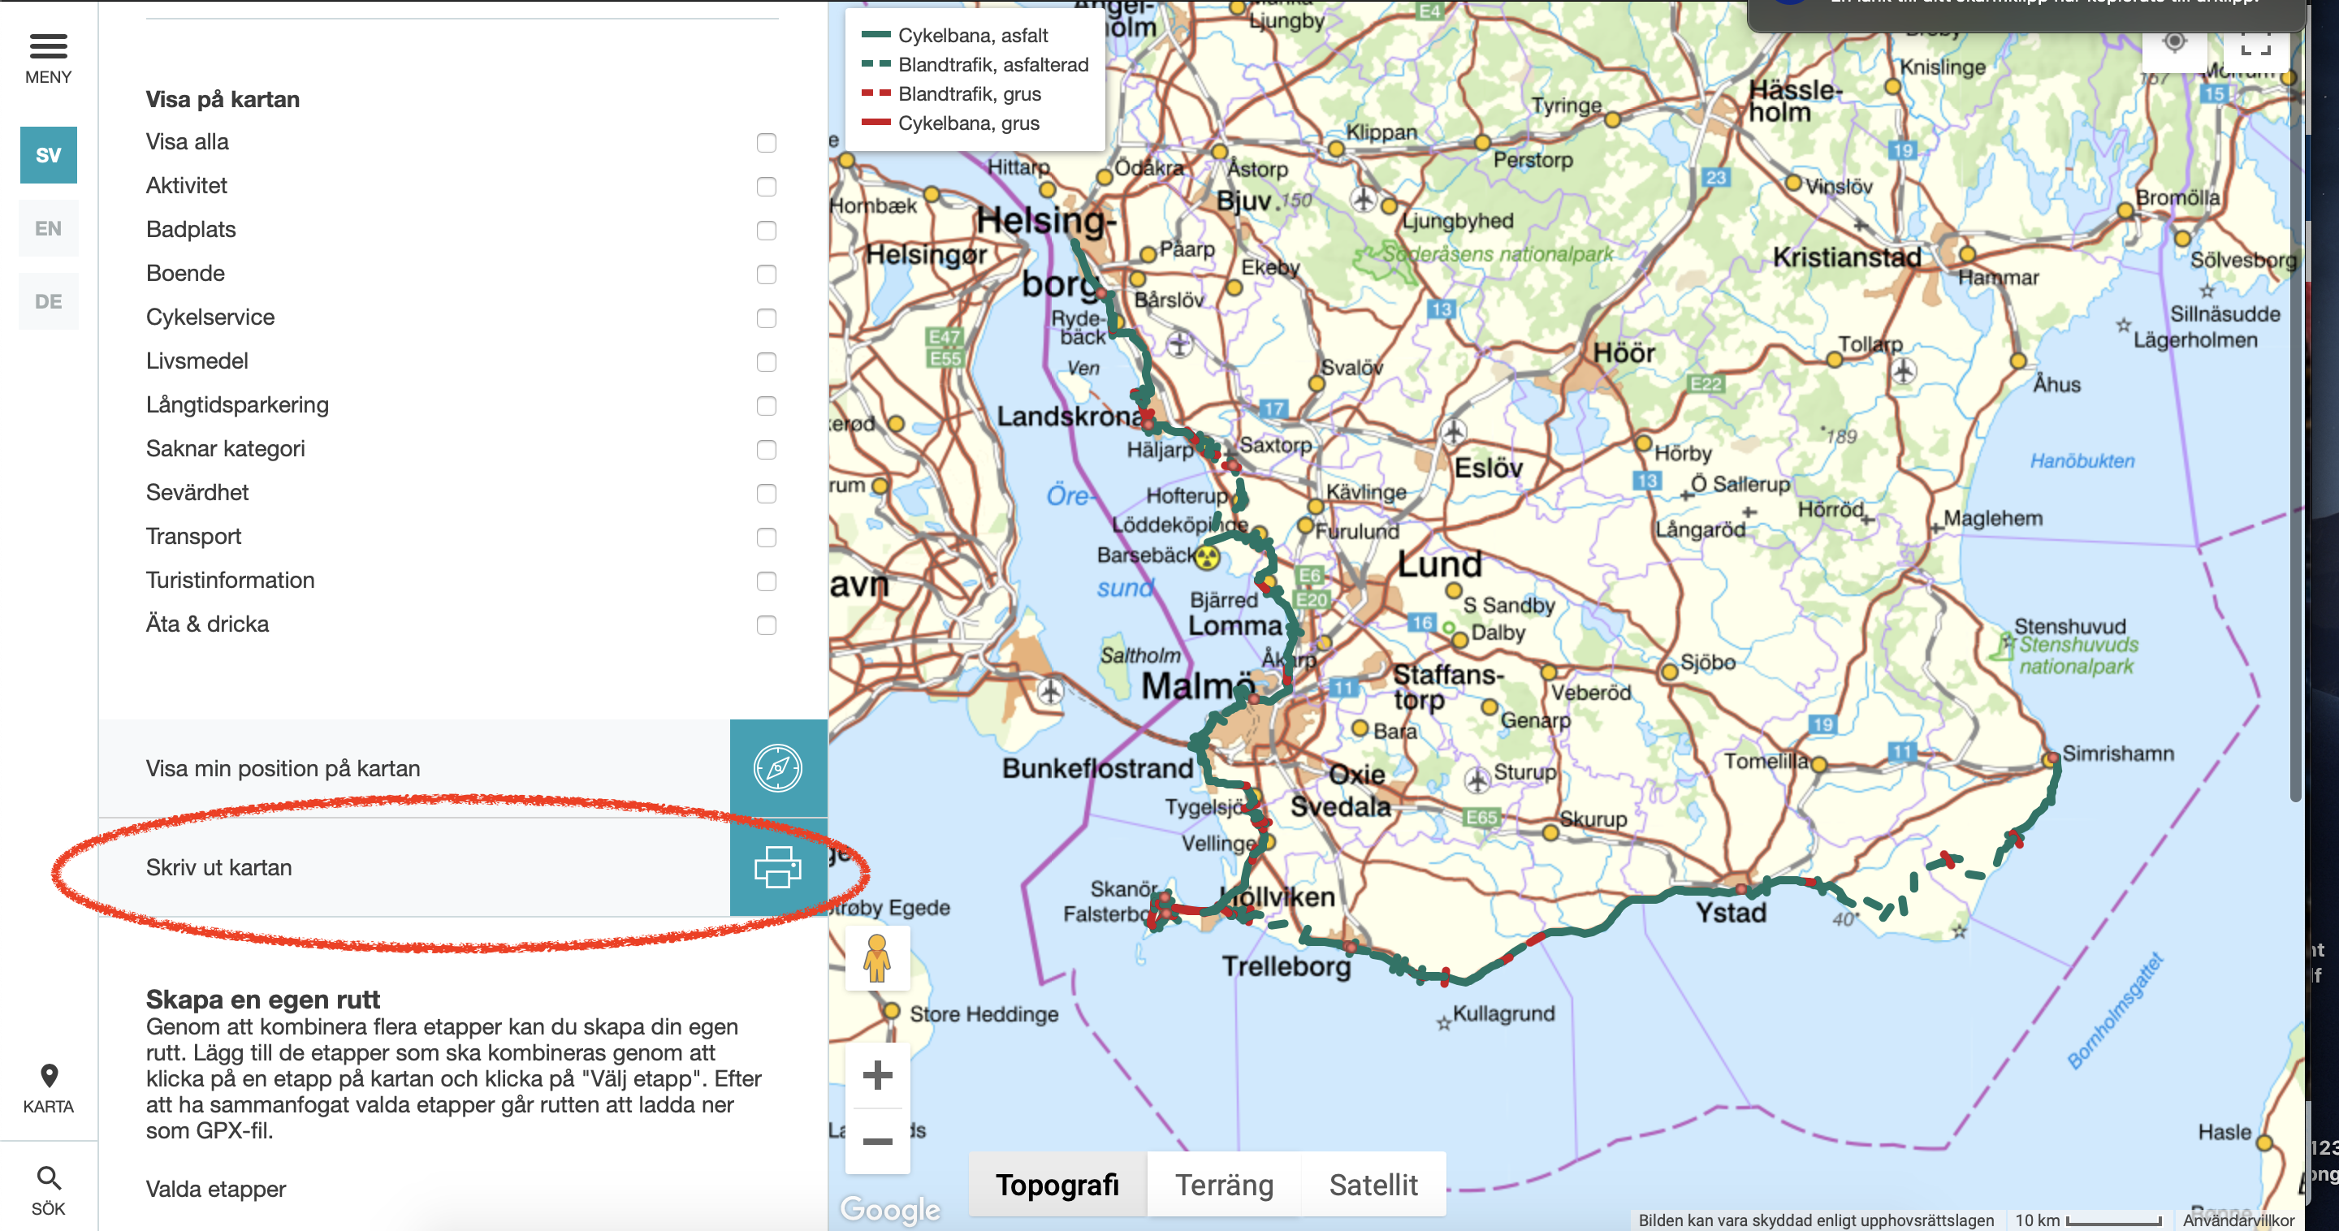Enable the Äta & dricka checkbox
Image resolution: width=2339 pixels, height=1231 pixels.
pos(767,624)
